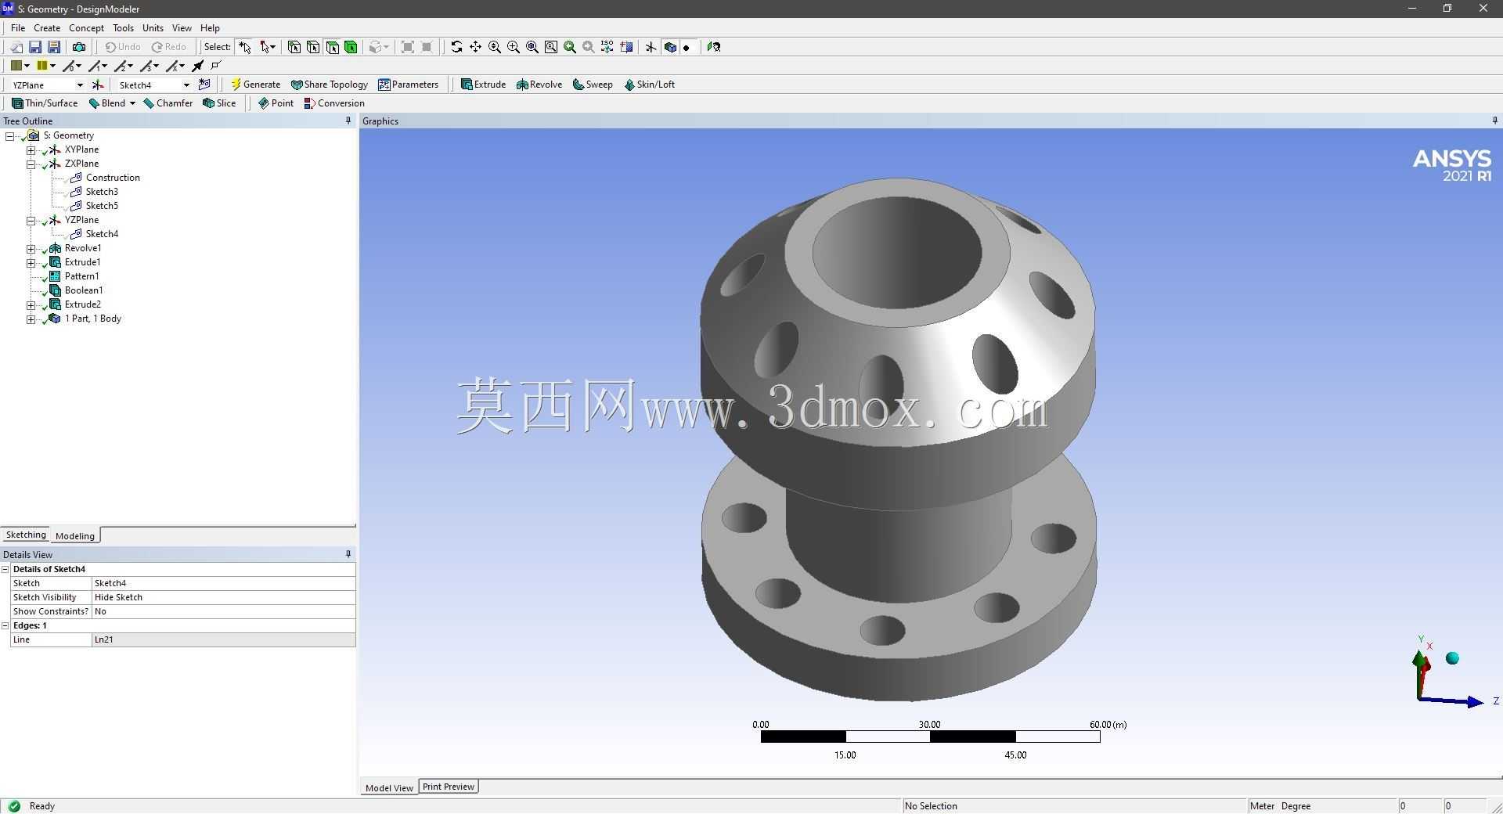Click the Point feature tool
This screenshot has width=1503, height=814.
(x=276, y=103)
